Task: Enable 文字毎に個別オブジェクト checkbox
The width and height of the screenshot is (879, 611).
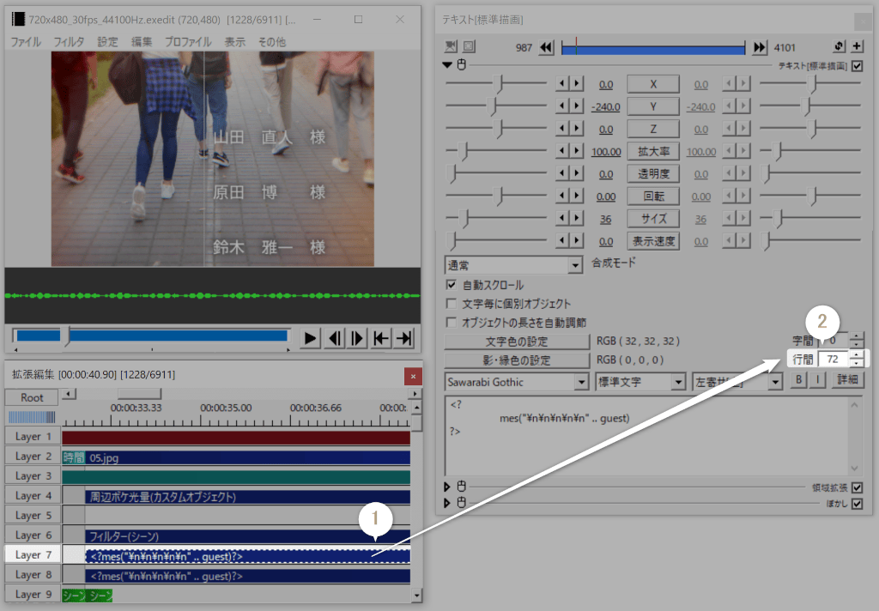Action: pyautogui.click(x=452, y=304)
